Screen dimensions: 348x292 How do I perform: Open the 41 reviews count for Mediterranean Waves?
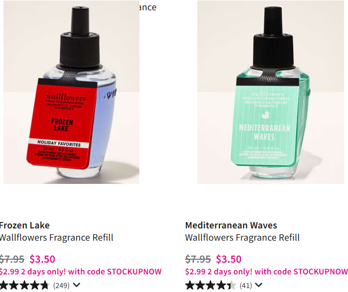pos(246,285)
